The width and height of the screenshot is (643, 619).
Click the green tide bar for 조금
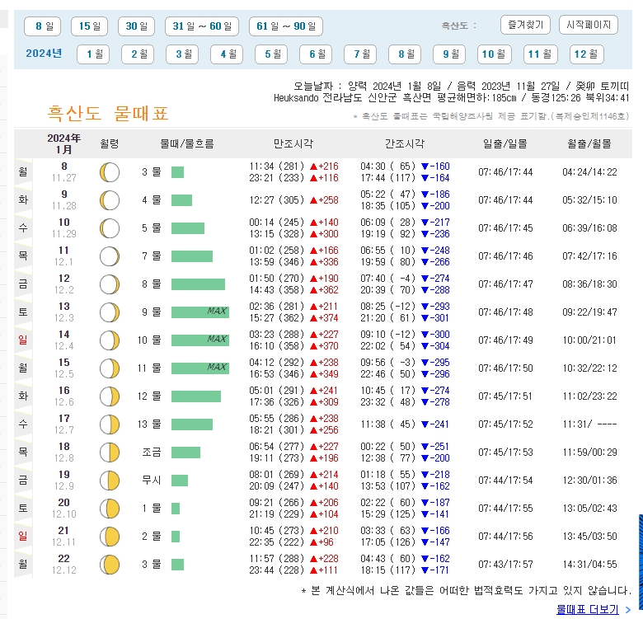coord(185,453)
